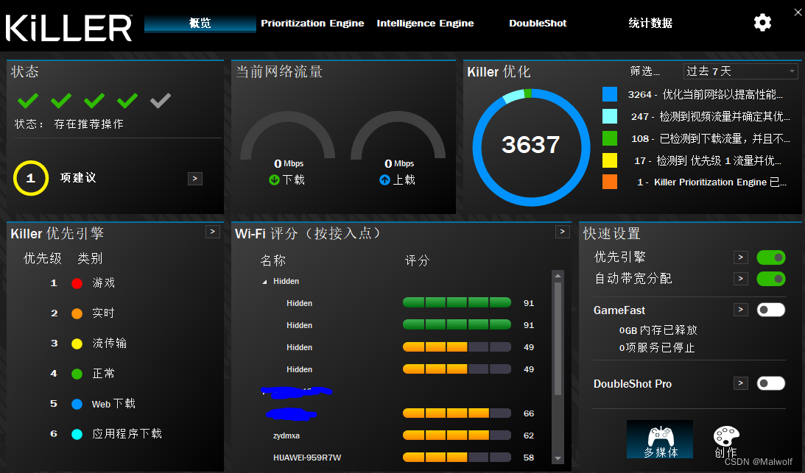Click the 1 项建议 recommendation arrow button
This screenshot has height=473, width=805.
pyautogui.click(x=194, y=178)
